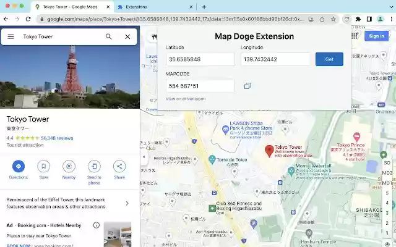
Task: Click the Latitude input field
Action: pos(200,59)
